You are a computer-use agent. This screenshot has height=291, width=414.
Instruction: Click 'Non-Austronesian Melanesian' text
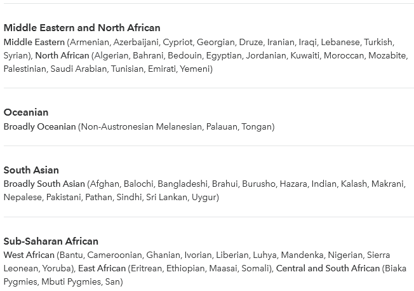click(142, 126)
